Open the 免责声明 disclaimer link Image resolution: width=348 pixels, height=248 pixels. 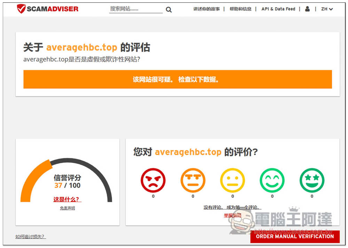68,208
